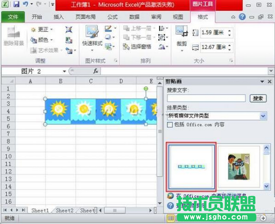Image resolution: width=275 pixels, height=224 pixels.
Task: Switch to the Review (审阅) tab
Action: pyautogui.click(x=156, y=17)
